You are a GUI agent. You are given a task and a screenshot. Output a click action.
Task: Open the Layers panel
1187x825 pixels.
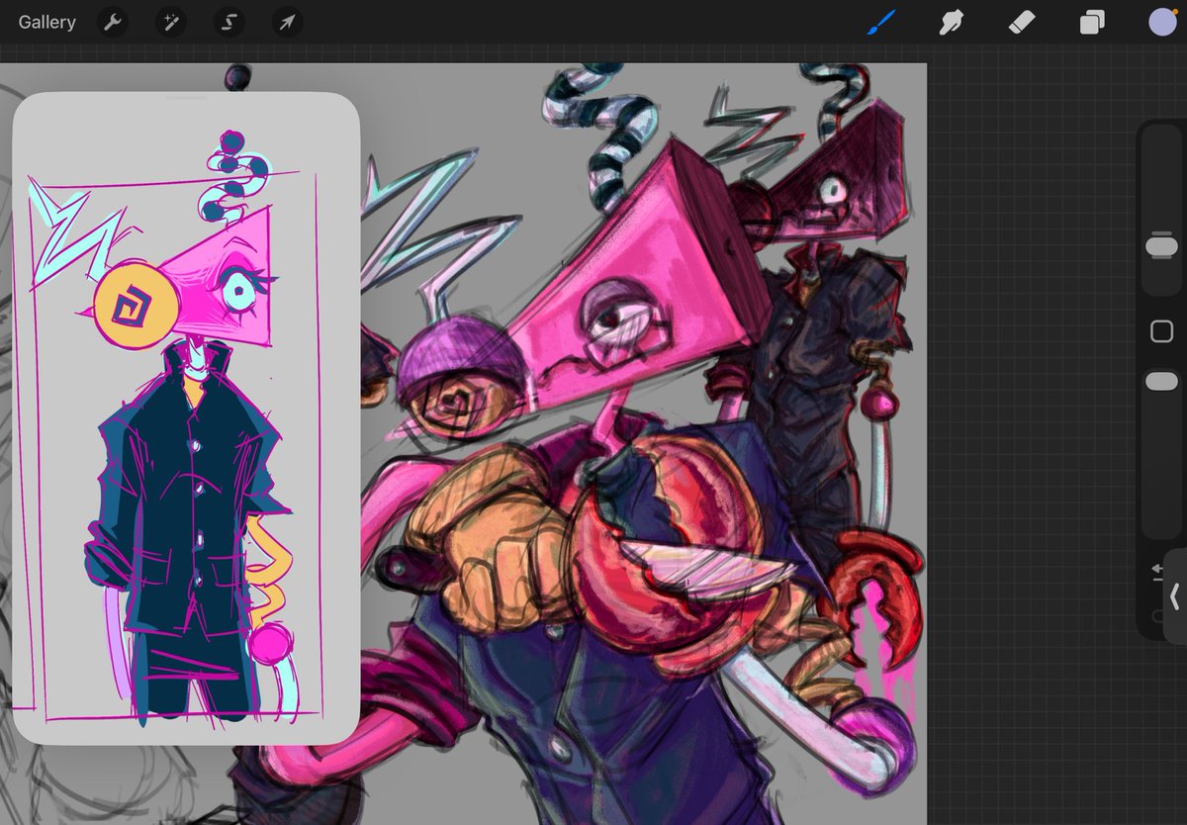point(1091,22)
